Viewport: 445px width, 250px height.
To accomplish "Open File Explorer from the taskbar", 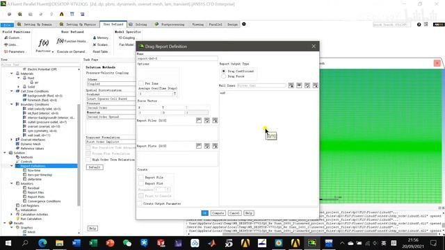I will tap(59, 243).
